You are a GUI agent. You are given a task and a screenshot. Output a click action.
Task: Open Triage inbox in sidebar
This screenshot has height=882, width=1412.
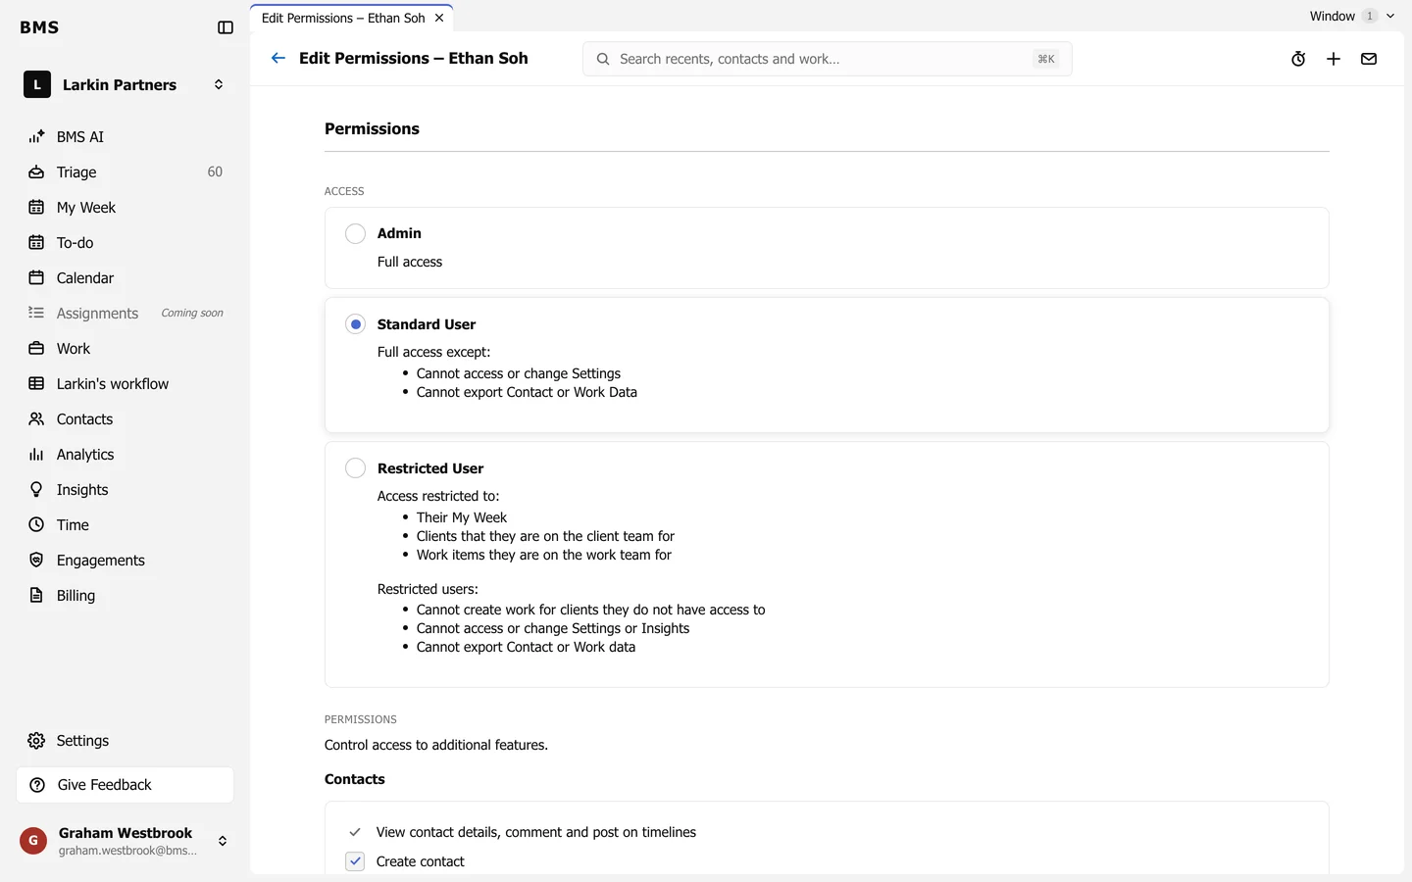pyautogui.click(x=126, y=171)
